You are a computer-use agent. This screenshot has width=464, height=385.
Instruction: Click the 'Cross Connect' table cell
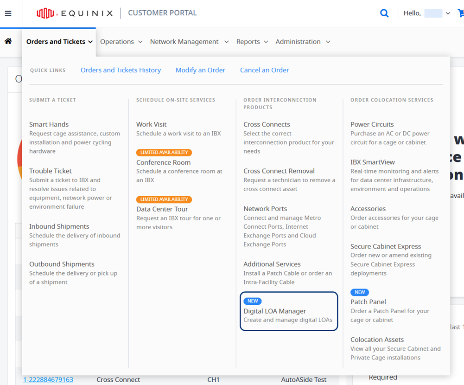click(118, 380)
